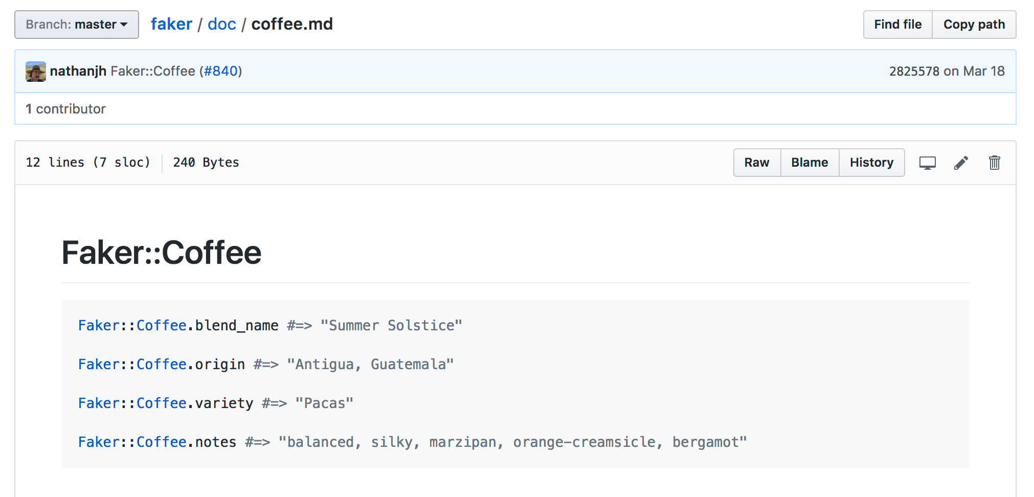Open the file History
Image resolution: width=1034 pixels, height=497 pixels.
click(871, 163)
